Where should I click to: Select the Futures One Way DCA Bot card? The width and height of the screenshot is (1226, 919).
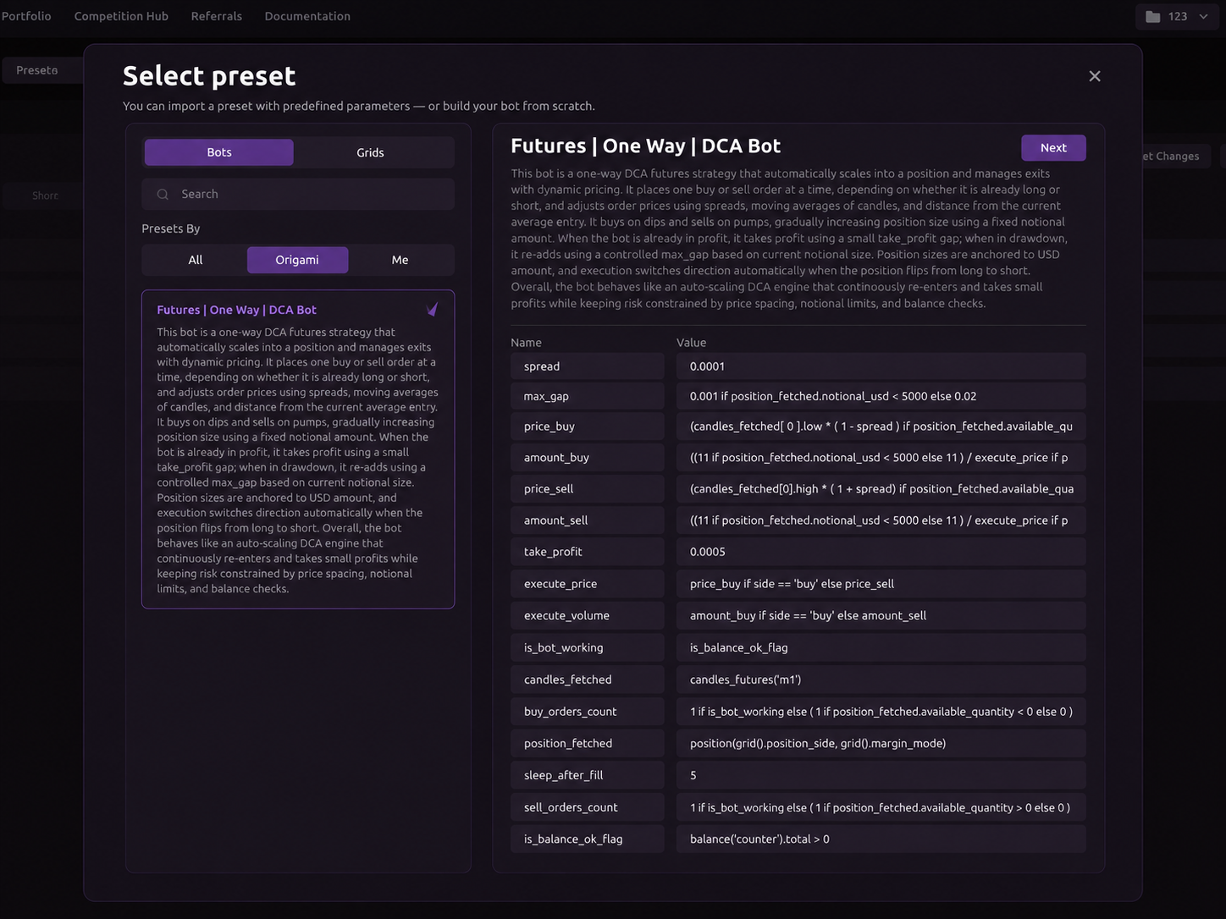298,449
